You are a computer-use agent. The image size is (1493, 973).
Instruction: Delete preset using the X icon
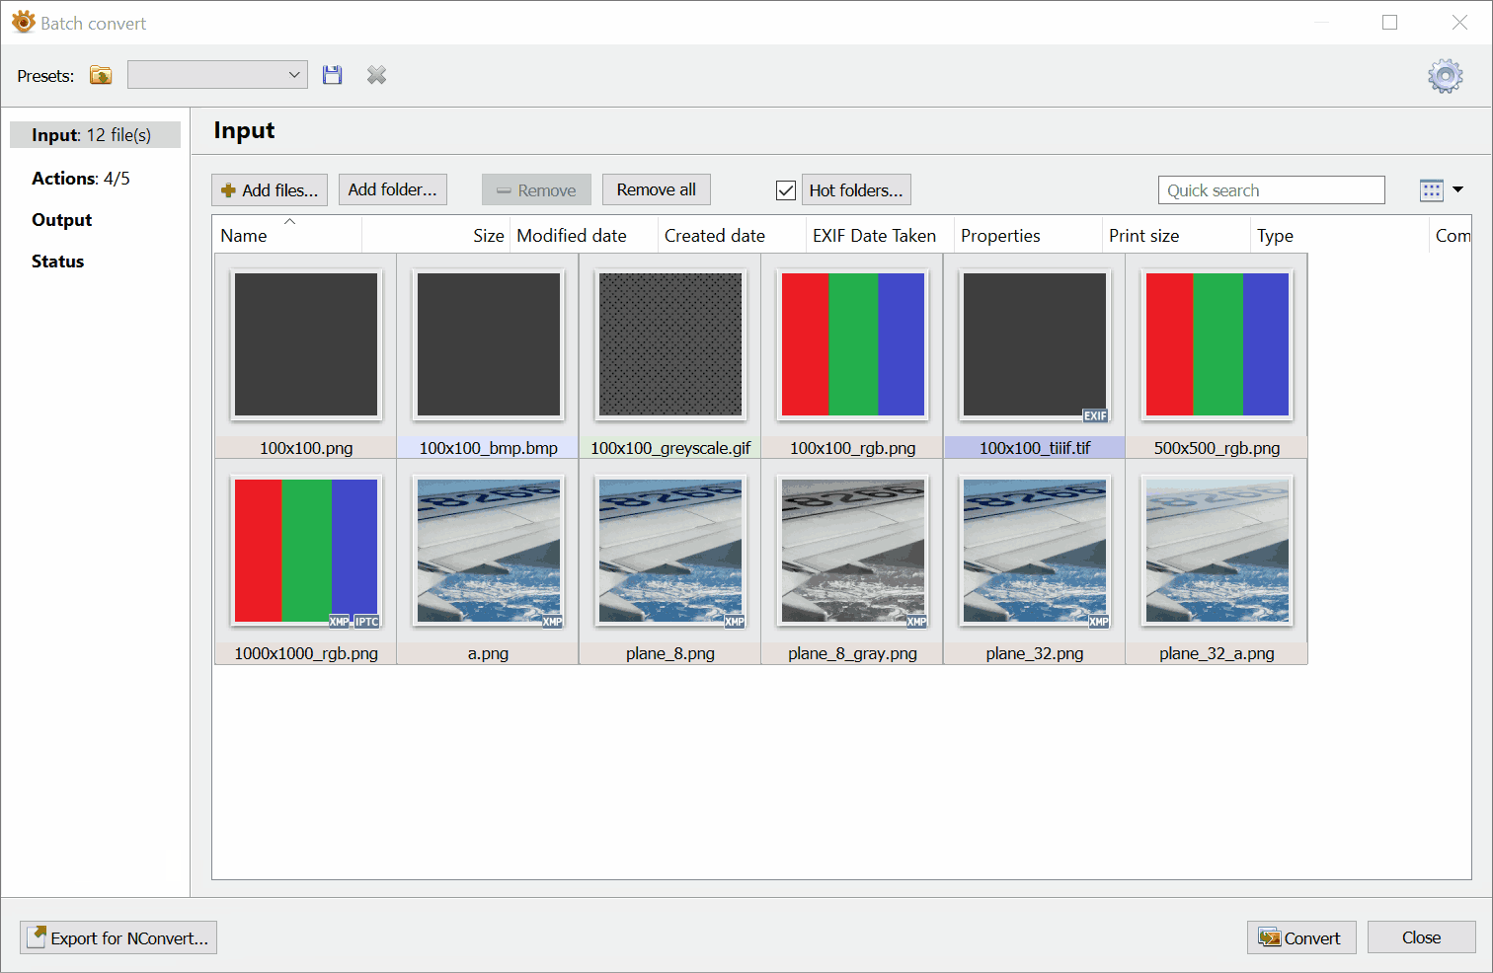coord(376,75)
